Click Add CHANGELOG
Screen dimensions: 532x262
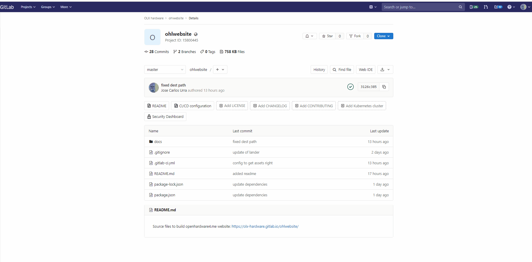pyautogui.click(x=270, y=106)
